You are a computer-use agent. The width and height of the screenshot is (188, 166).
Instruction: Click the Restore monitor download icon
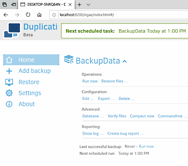click(9, 82)
